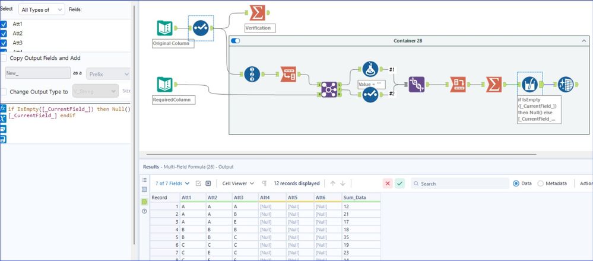Click the up arrow previous record icon
This screenshot has width=593, height=261.
coord(333,183)
